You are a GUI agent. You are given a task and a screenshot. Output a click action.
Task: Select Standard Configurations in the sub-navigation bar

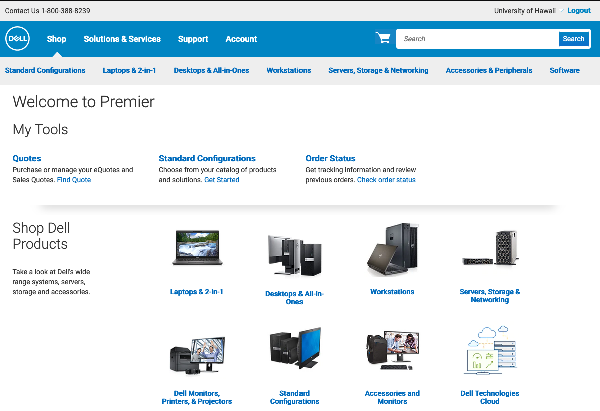(45, 70)
